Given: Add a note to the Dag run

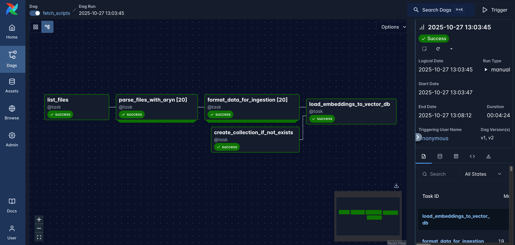Looking at the screenshot, I should click(x=424, y=49).
